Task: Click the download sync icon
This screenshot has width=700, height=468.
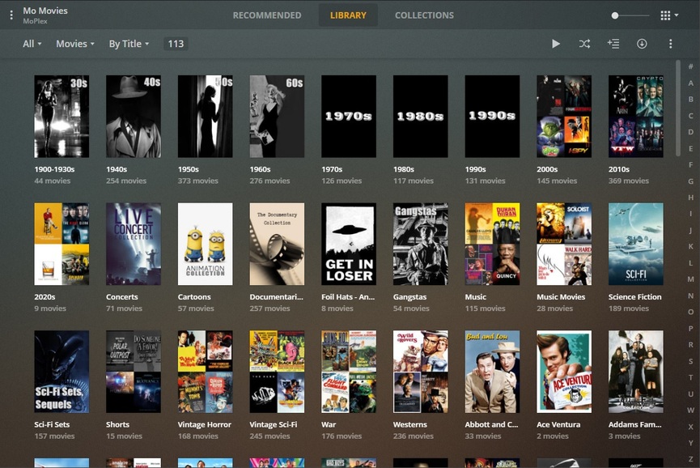Action: pyautogui.click(x=642, y=44)
